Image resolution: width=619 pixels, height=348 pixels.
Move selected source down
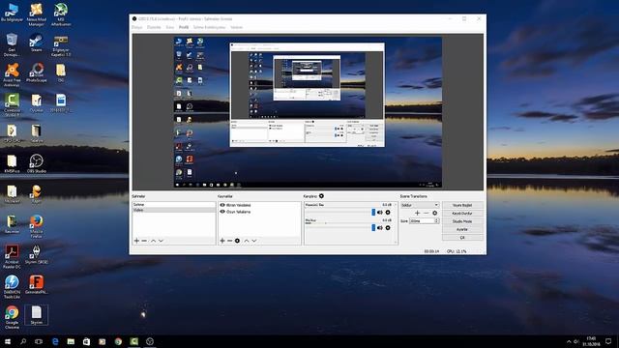pyautogui.click(x=254, y=241)
